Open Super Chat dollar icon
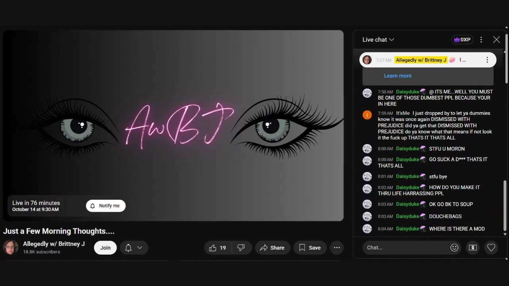Viewport: 509px width, 286px height. 473,247
